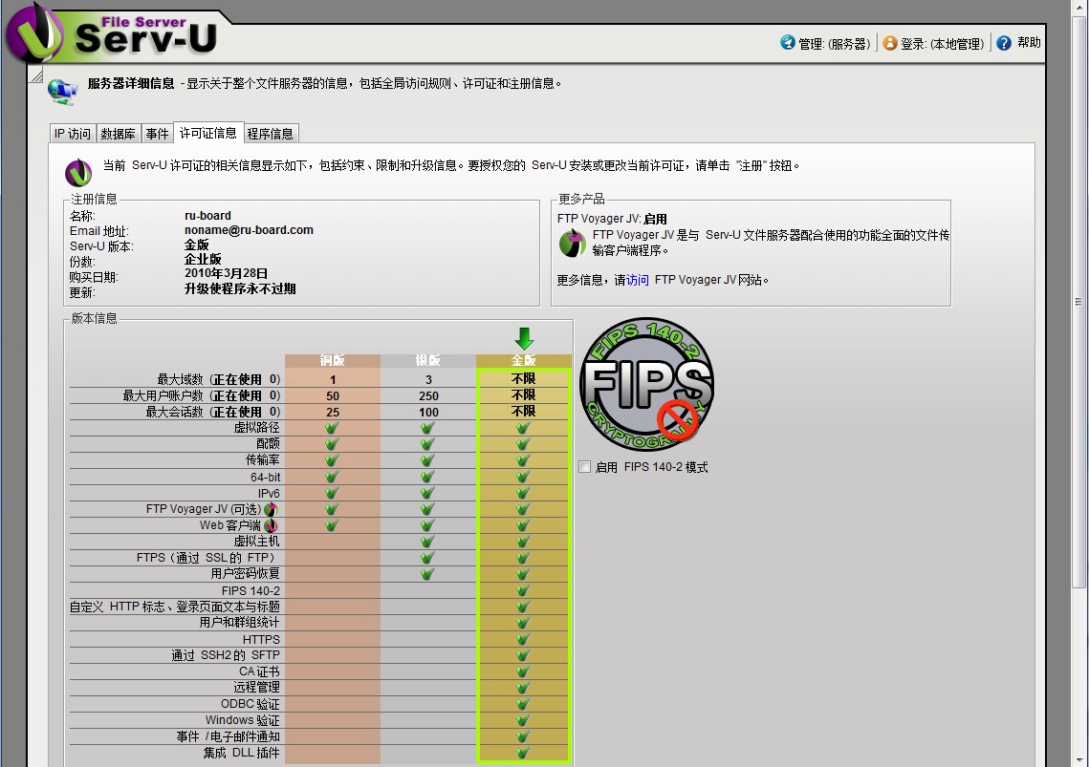
Task: Click the 升级使程序永不过期 text
Action: click(x=240, y=288)
